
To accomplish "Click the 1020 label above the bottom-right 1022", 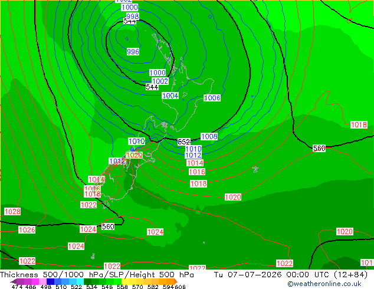I will pos(345,231).
